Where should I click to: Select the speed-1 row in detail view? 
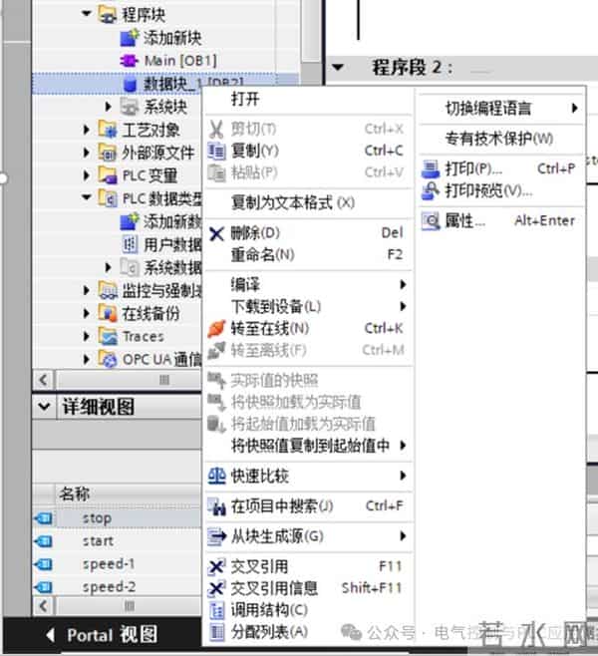coord(117,564)
